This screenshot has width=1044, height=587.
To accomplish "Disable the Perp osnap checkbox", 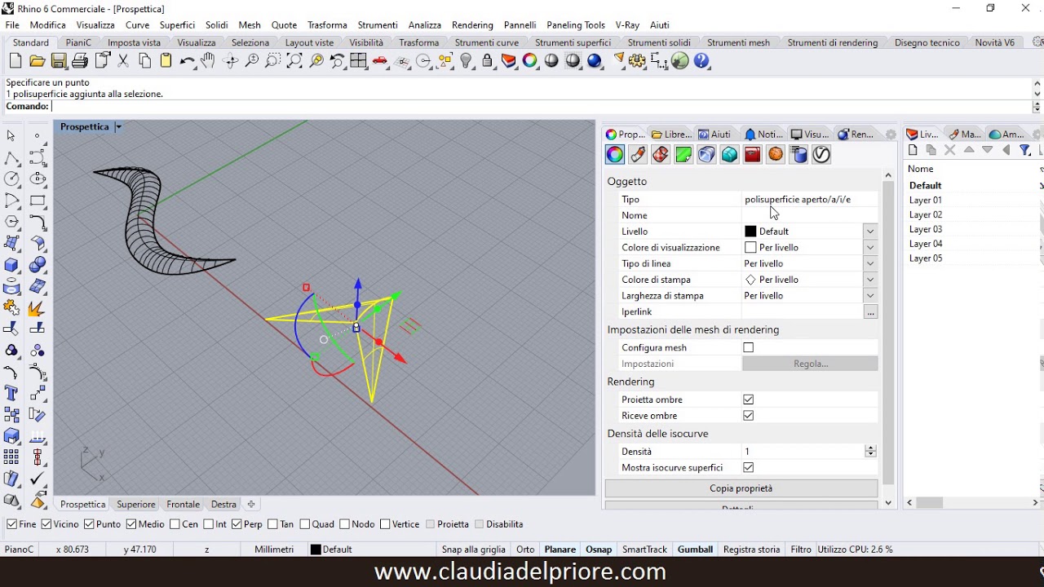I will [x=237, y=524].
